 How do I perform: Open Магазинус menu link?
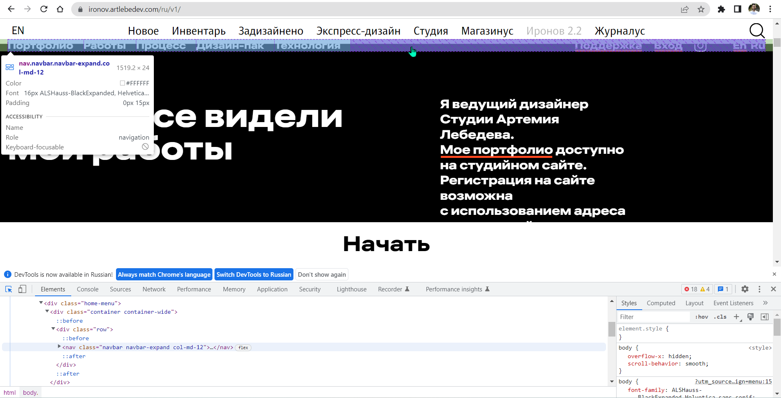487,31
